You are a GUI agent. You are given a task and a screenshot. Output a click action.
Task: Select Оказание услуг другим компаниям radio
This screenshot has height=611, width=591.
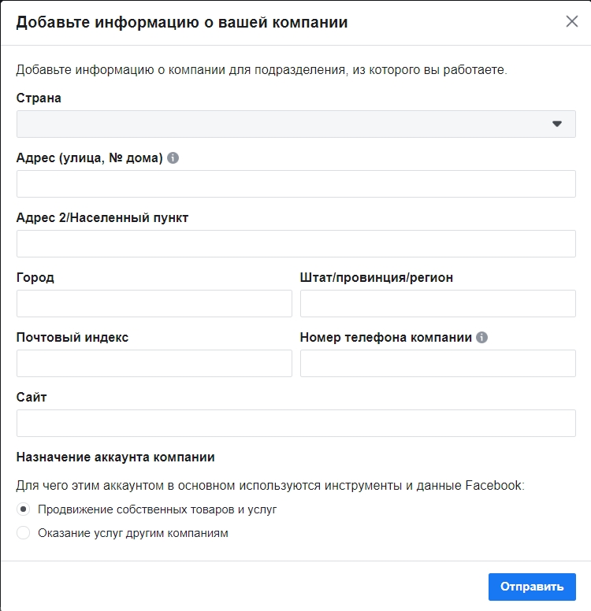[24, 533]
